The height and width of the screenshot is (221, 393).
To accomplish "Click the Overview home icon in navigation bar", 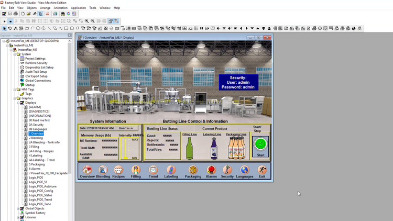I will (87, 170).
